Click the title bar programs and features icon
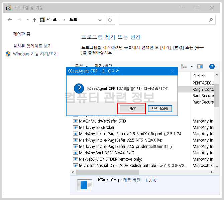224x200 pixels. point(8,8)
